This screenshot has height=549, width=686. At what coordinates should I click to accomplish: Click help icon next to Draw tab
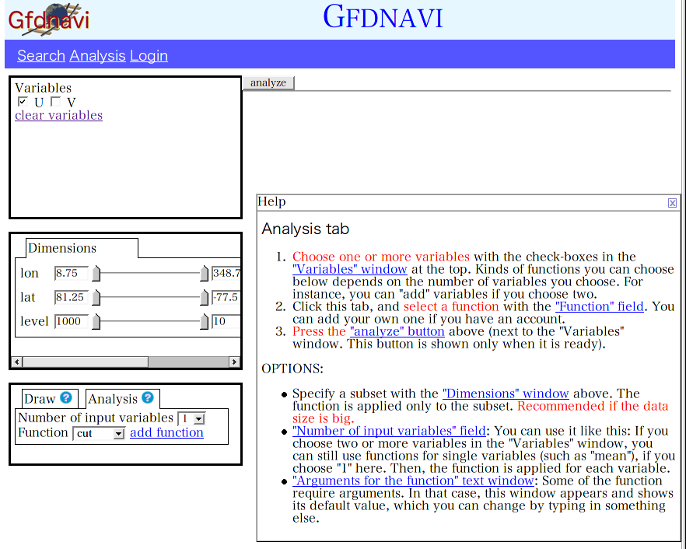point(66,398)
